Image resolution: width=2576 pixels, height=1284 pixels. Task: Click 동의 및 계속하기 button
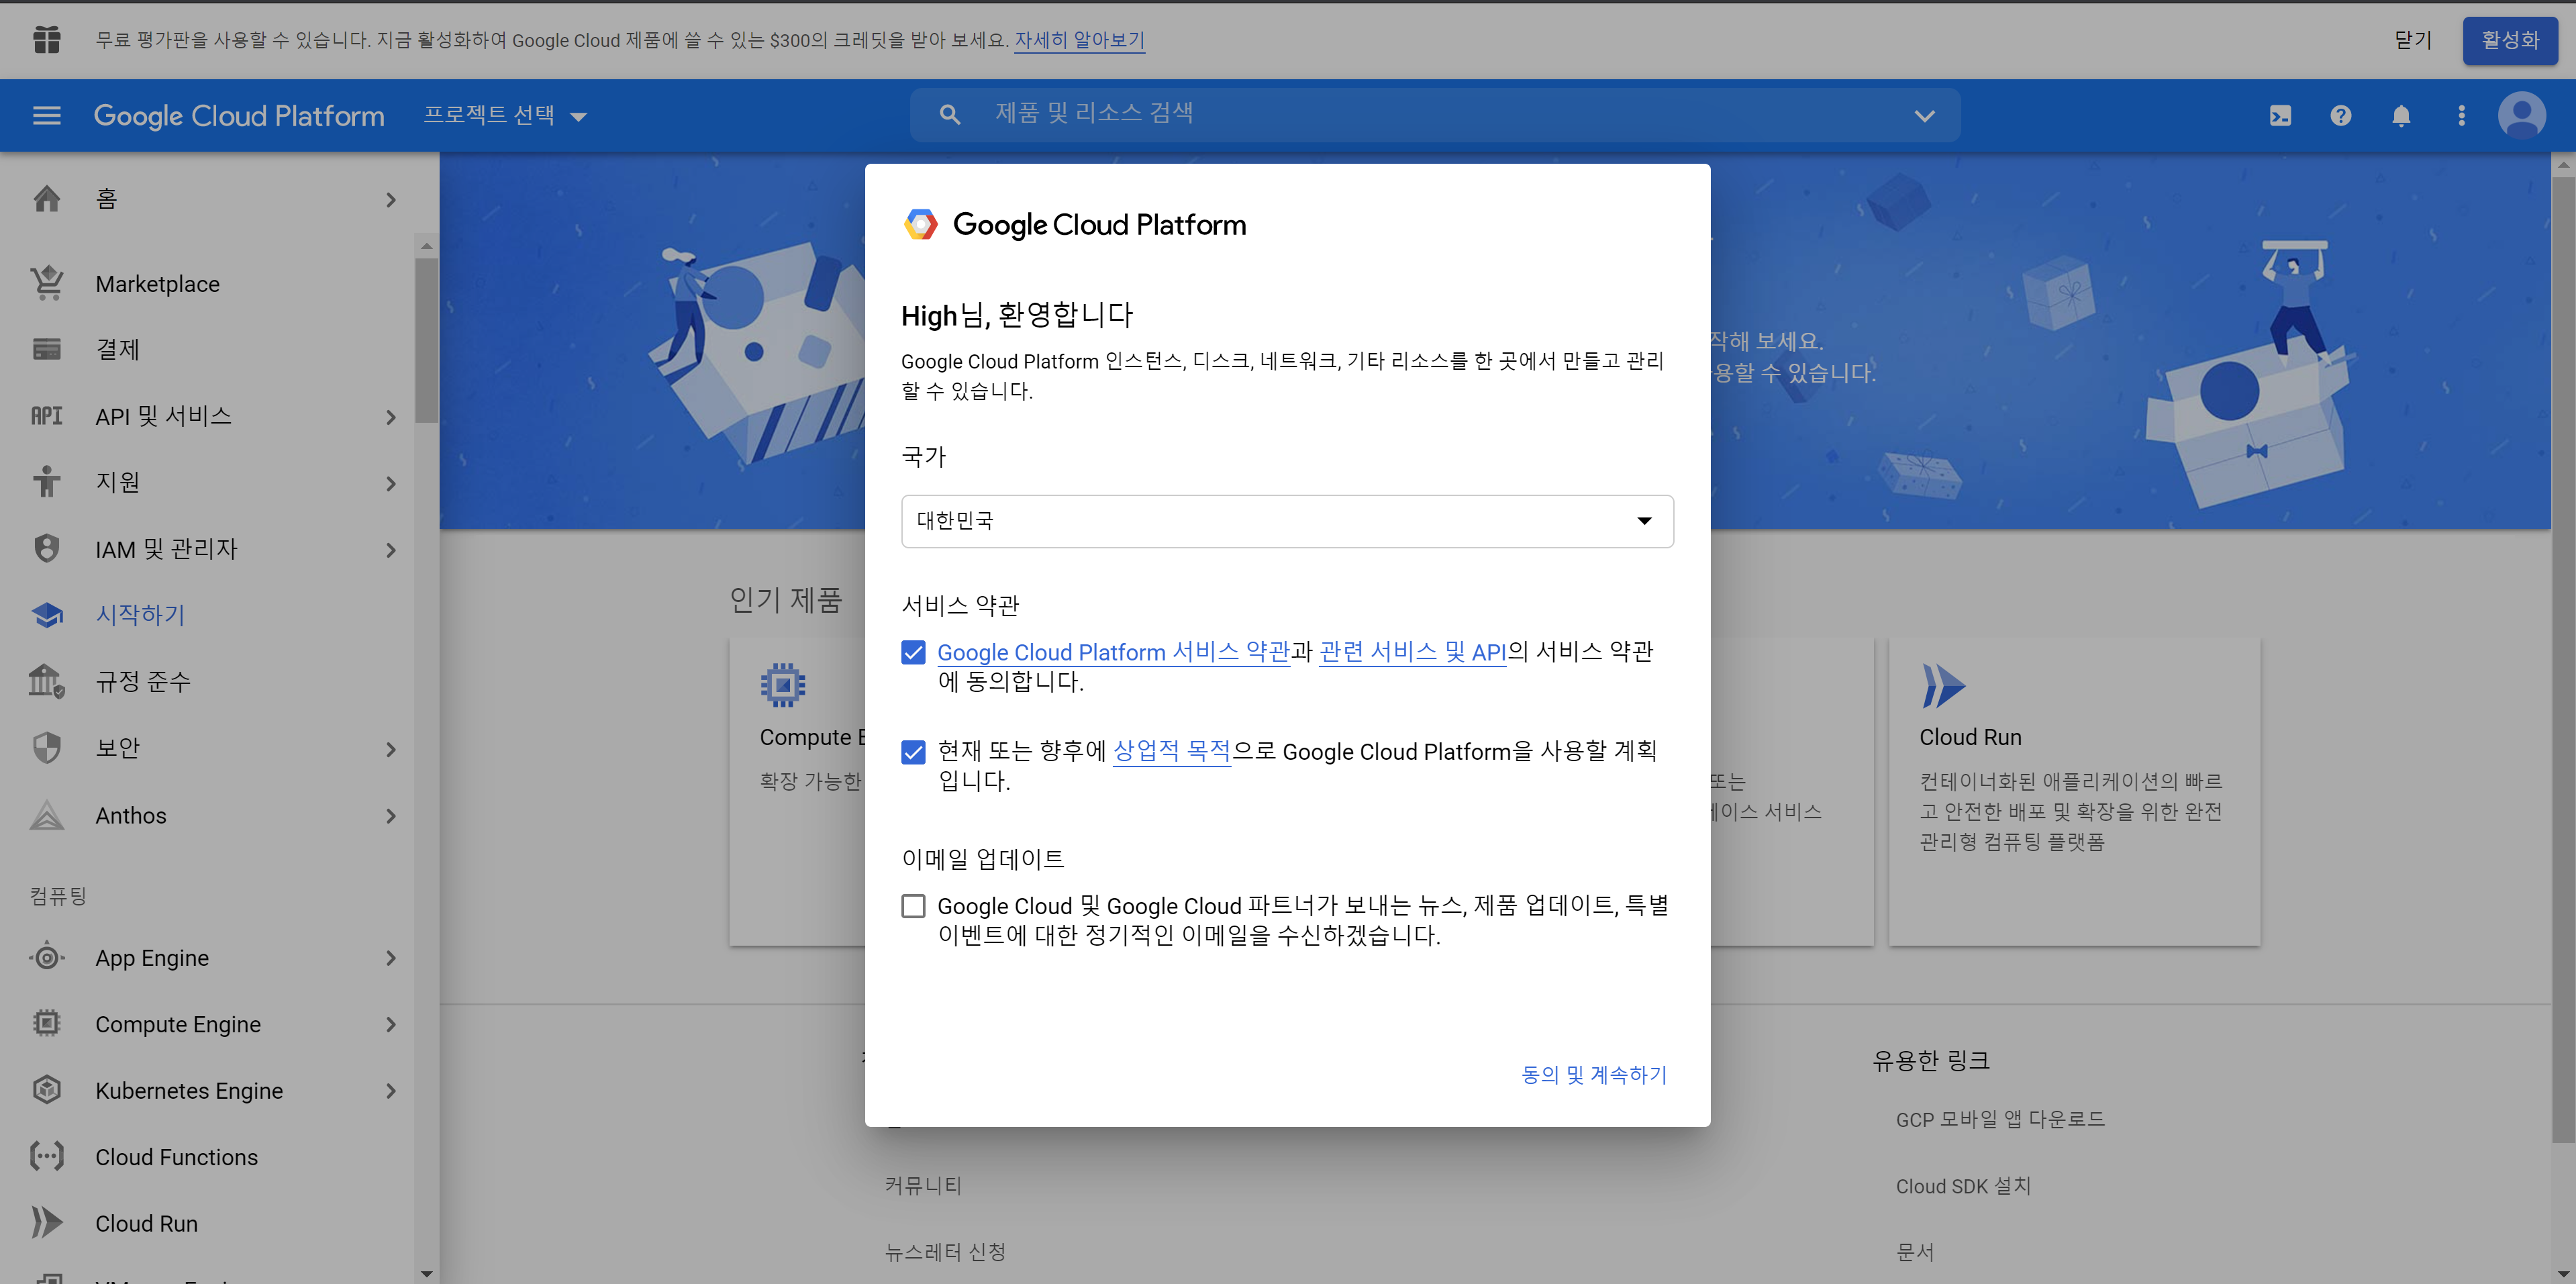coord(1593,1074)
